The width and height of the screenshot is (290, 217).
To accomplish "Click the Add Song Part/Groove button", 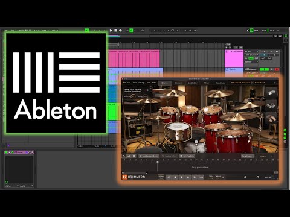I will pyautogui.click(x=149, y=156).
